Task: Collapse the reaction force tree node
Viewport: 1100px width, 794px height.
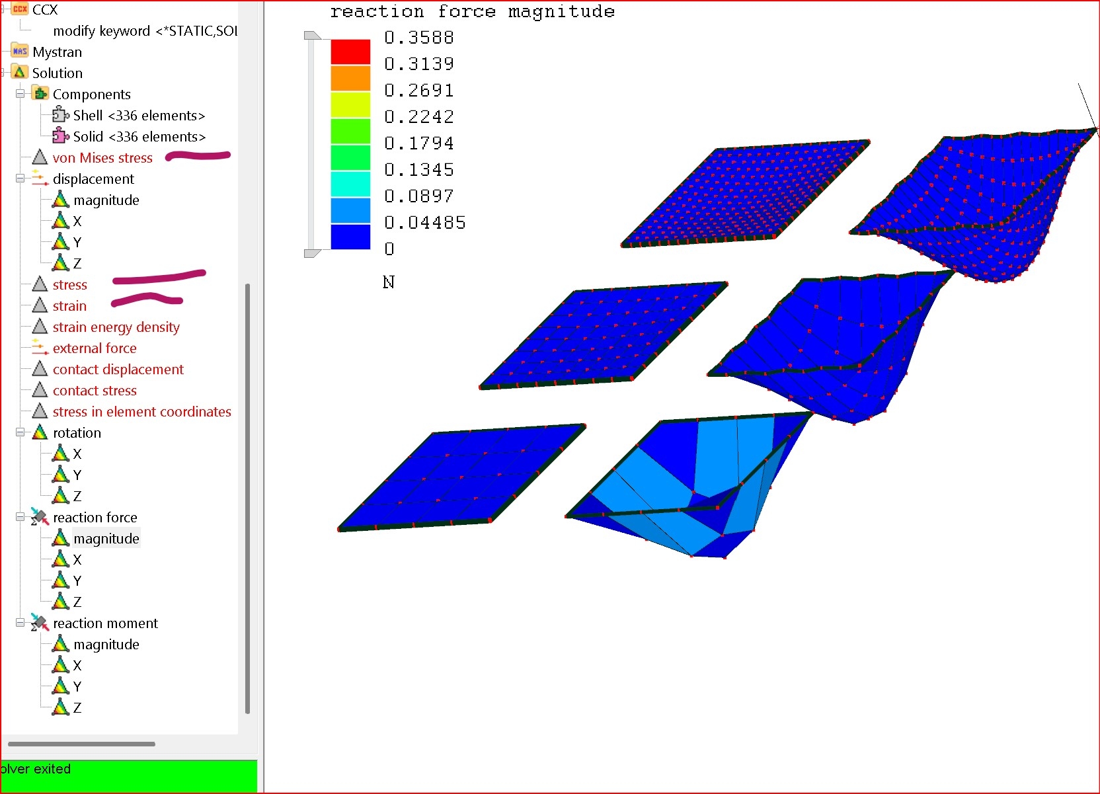Action: [x=20, y=517]
